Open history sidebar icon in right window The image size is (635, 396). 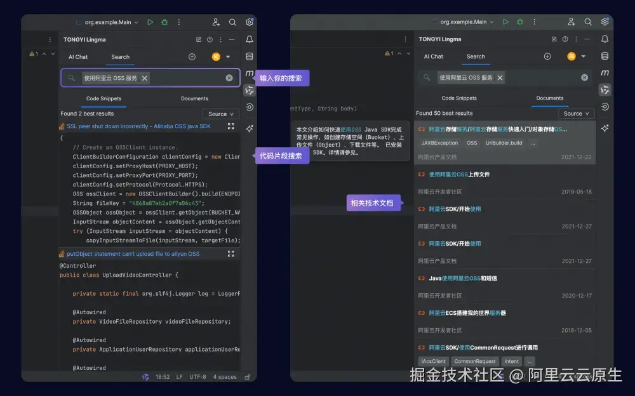click(605, 107)
